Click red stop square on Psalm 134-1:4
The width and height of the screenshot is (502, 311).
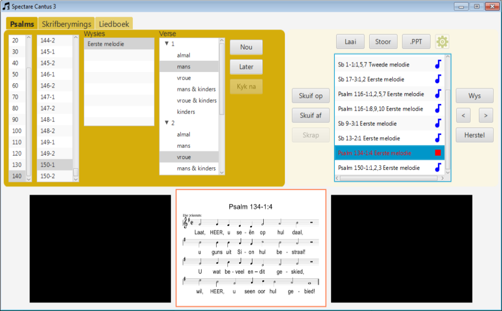click(438, 153)
